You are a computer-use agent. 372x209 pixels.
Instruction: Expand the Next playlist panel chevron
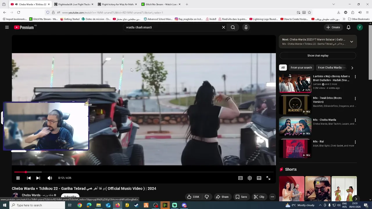pos(351,42)
